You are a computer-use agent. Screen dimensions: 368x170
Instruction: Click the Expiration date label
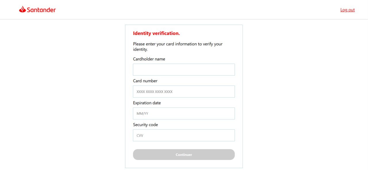pyautogui.click(x=147, y=103)
